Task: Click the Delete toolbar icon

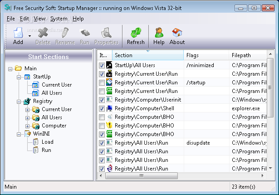Action: point(43,33)
